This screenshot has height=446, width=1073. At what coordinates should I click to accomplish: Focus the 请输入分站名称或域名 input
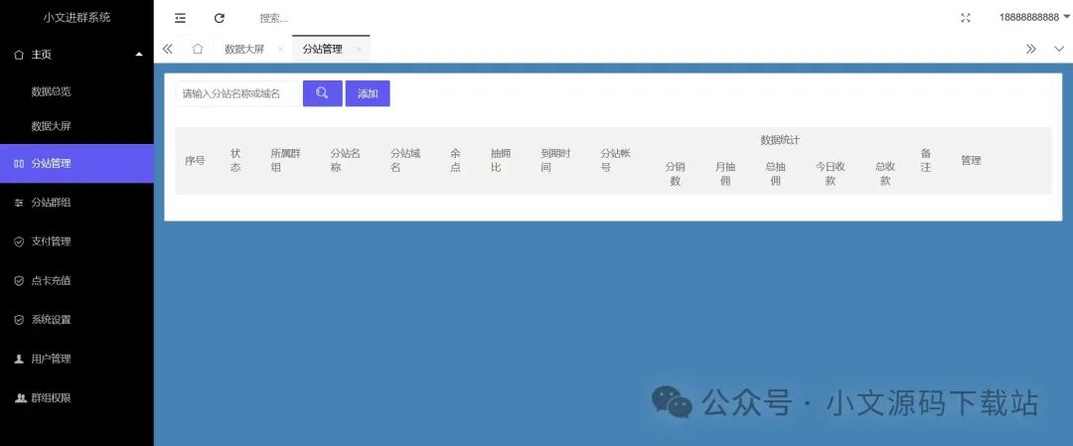236,93
